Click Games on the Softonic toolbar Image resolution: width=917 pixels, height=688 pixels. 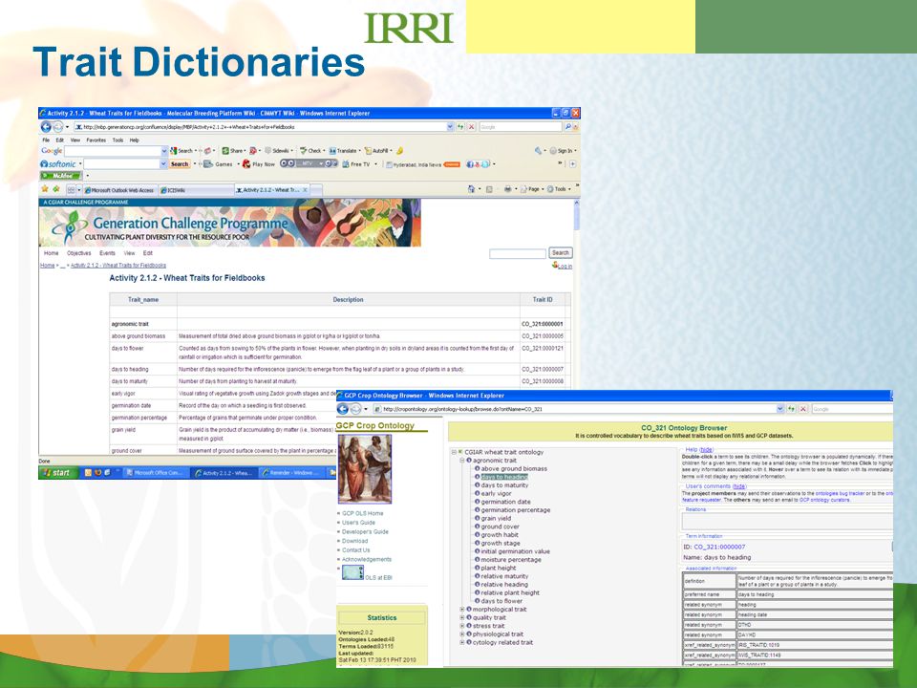click(x=218, y=164)
